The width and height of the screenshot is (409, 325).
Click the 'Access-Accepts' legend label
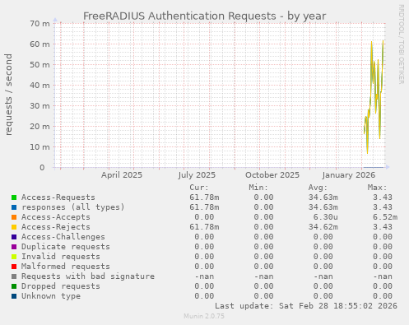[x=56, y=217]
